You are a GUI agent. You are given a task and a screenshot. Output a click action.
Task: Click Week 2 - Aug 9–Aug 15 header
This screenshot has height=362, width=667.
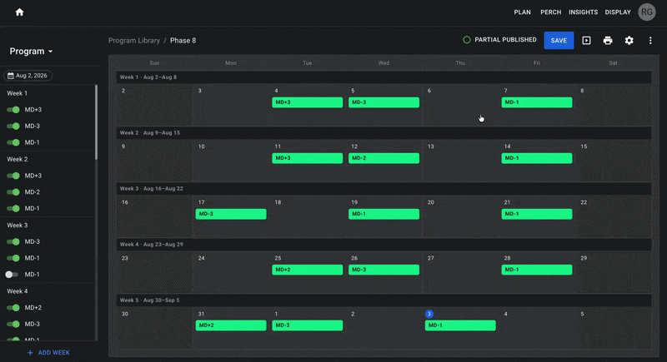pos(384,133)
